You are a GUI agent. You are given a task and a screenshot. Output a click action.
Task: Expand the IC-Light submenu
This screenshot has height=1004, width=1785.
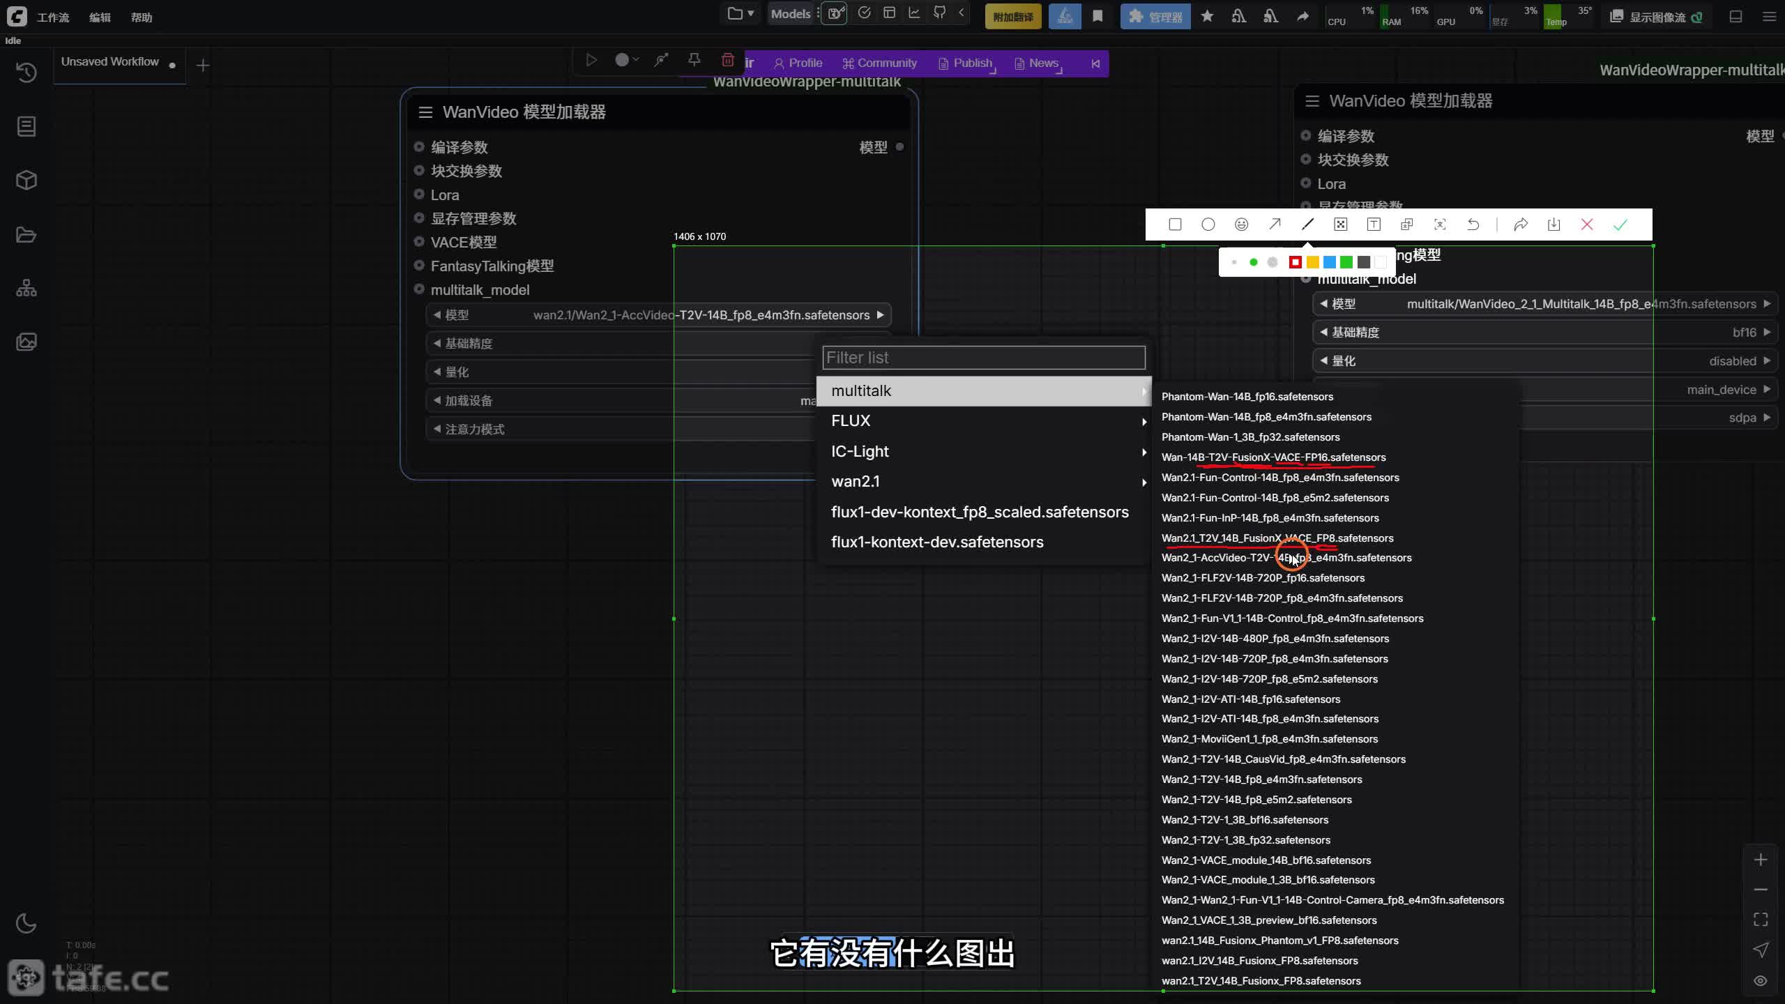pyautogui.click(x=984, y=452)
